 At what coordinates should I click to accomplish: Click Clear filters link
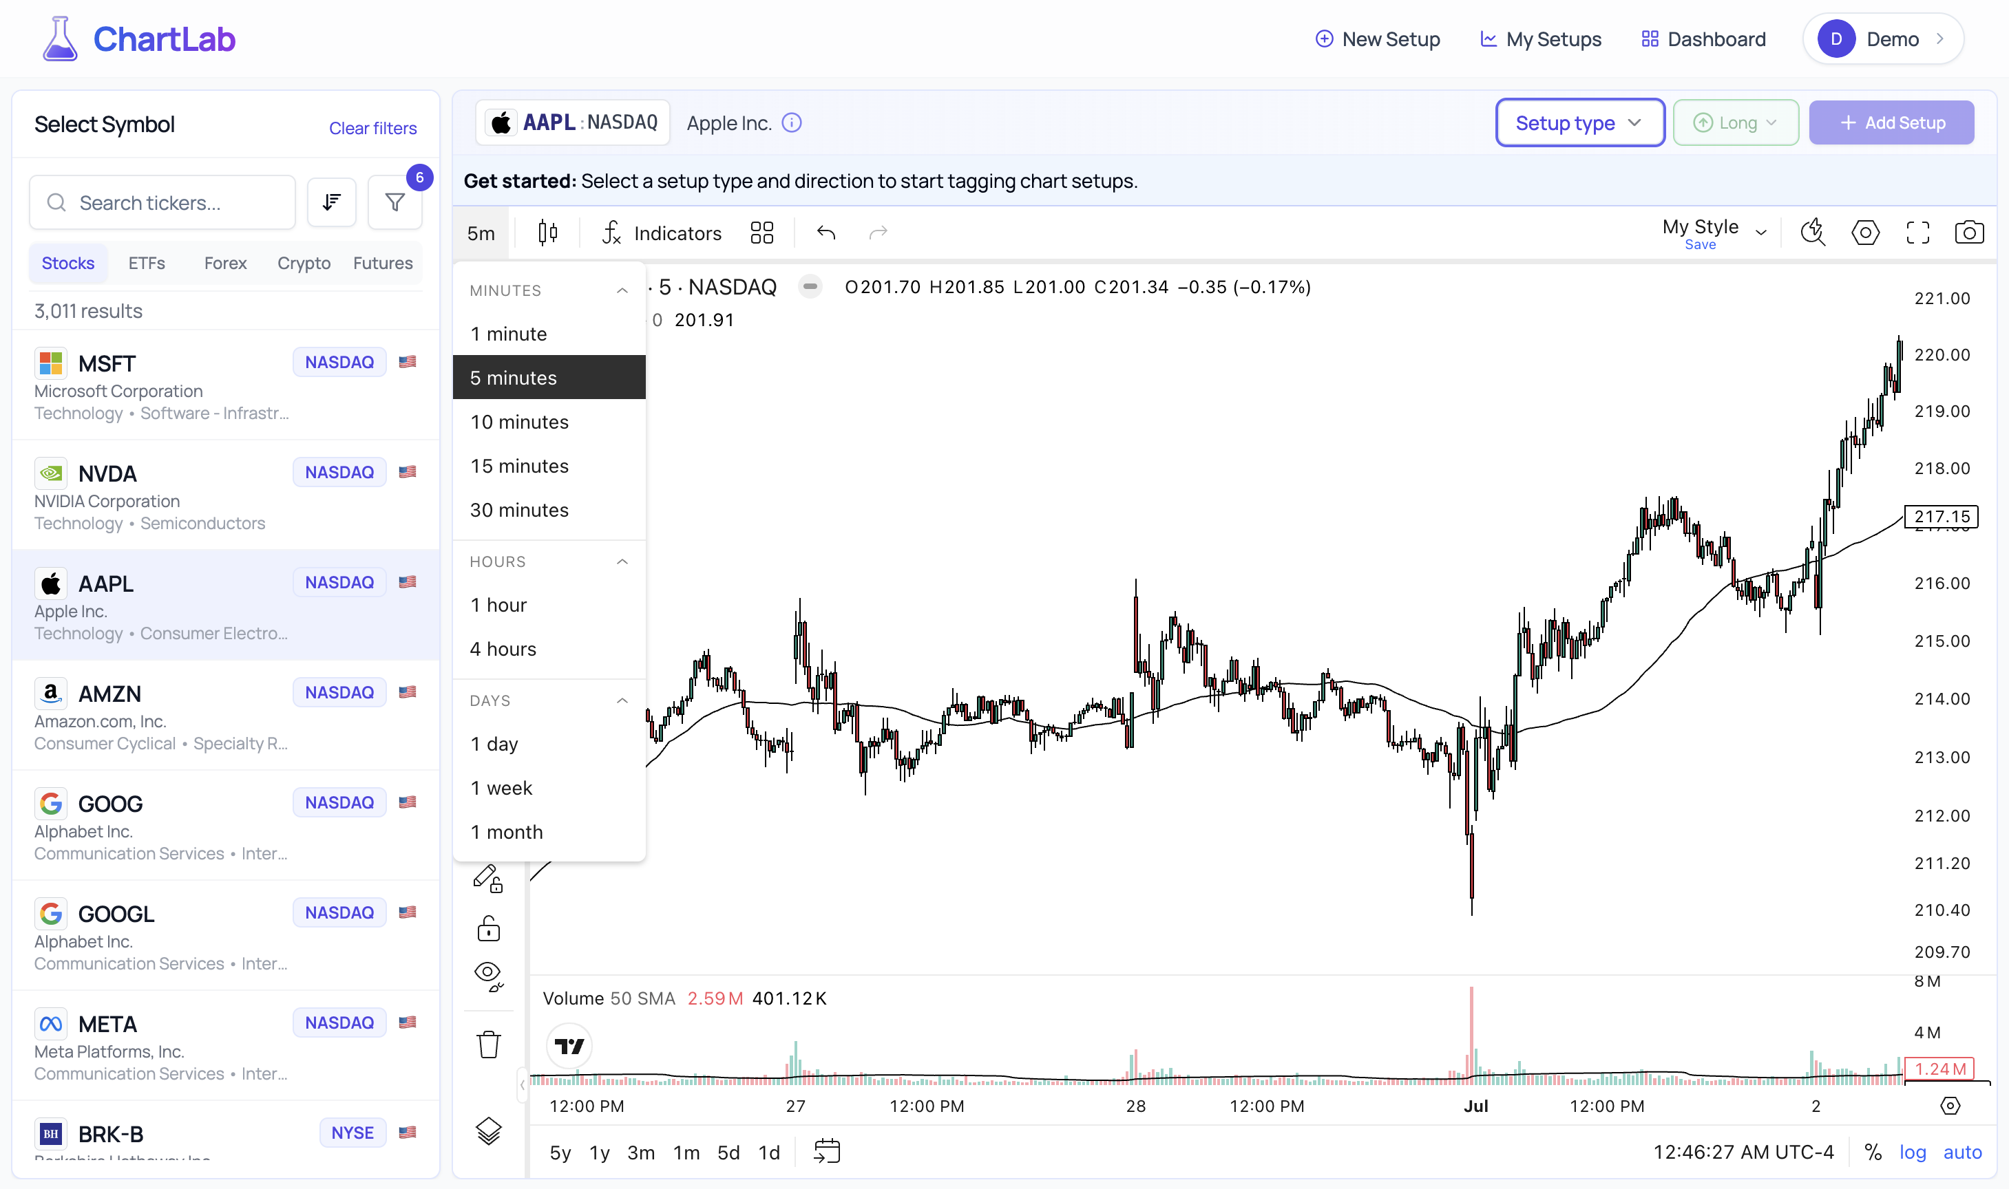pos(372,128)
